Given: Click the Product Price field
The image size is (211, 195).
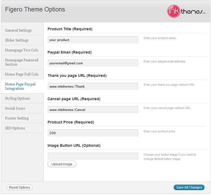Looking at the screenshot, I should click(x=93, y=133).
